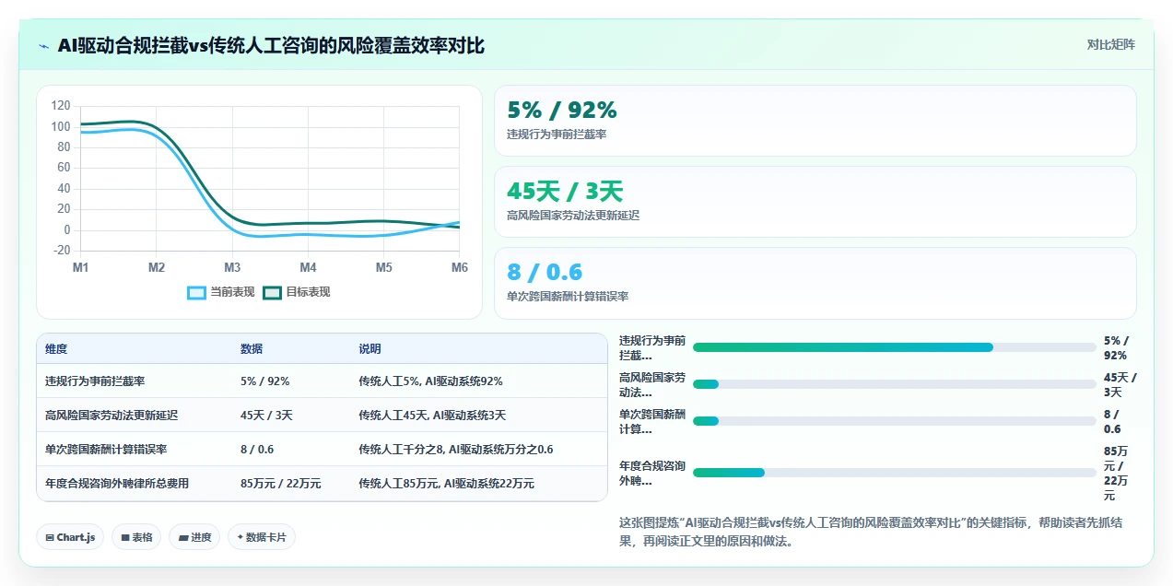Select the 5% / 92% stat card value

click(562, 110)
